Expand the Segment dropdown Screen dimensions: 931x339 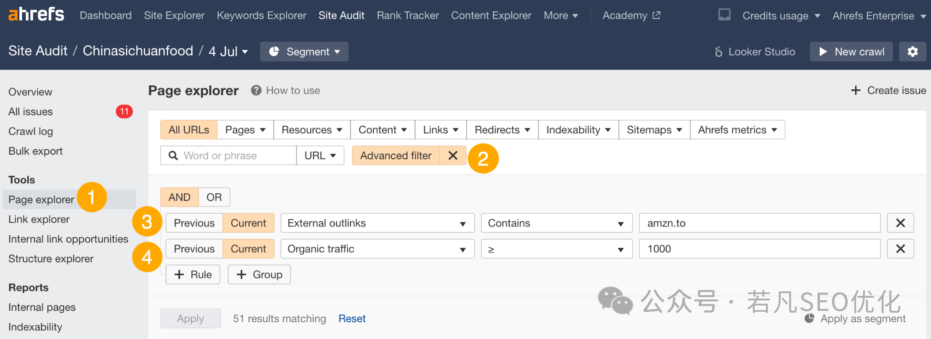[x=304, y=52]
